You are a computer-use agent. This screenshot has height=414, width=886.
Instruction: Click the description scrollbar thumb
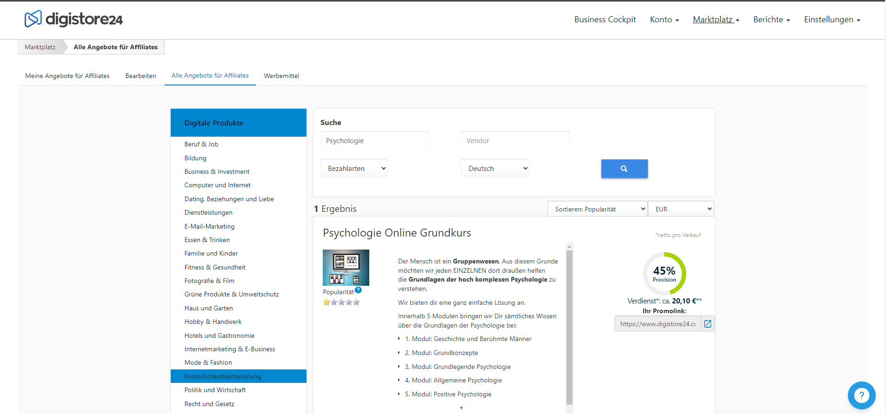click(x=569, y=328)
